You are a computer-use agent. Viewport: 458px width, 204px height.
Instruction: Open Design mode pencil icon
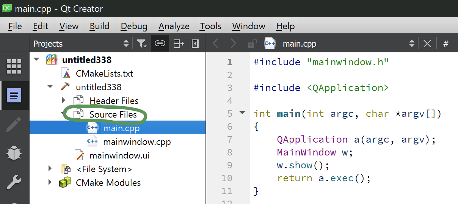(14, 125)
